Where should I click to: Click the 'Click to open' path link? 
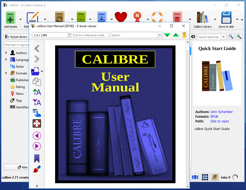coord(219,121)
